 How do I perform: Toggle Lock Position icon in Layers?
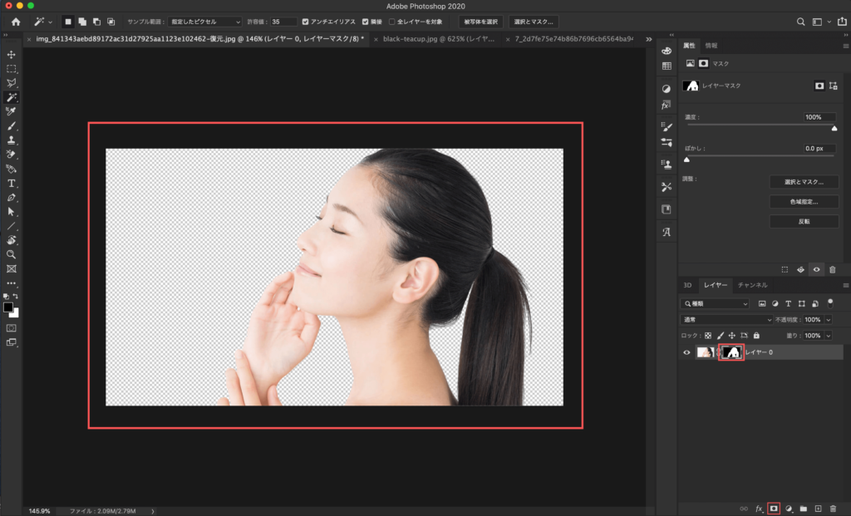pos(731,336)
